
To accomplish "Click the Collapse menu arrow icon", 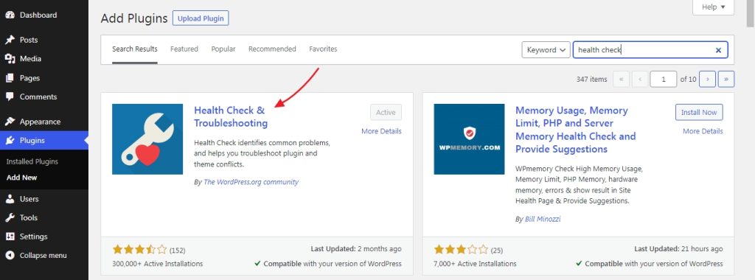I will click(x=10, y=256).
